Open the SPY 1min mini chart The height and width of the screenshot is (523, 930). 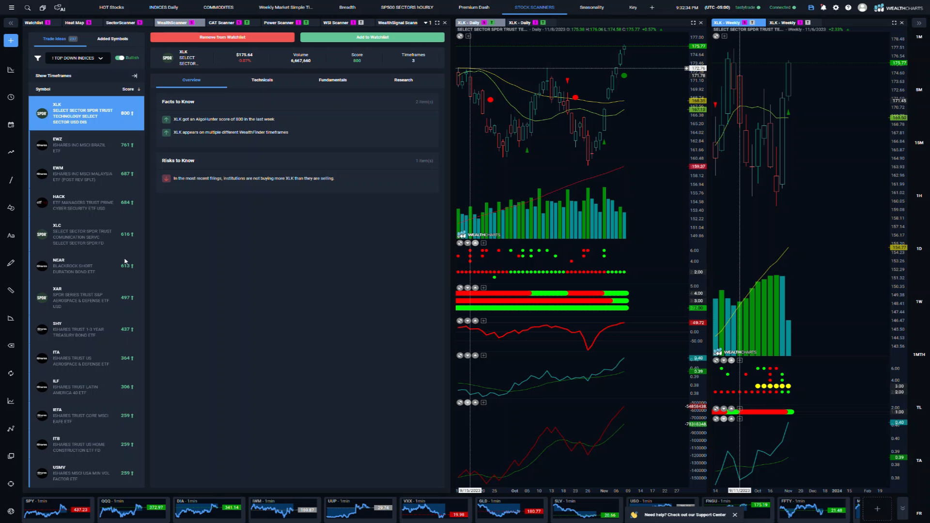click(57, 508)
